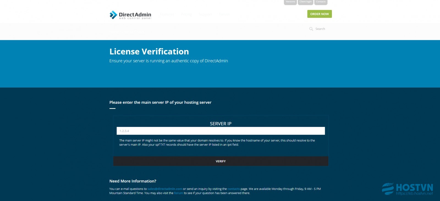The height and width of the screenshot is (201, 440).
Task: Open the Forum menu item
Action: (224, 14)
